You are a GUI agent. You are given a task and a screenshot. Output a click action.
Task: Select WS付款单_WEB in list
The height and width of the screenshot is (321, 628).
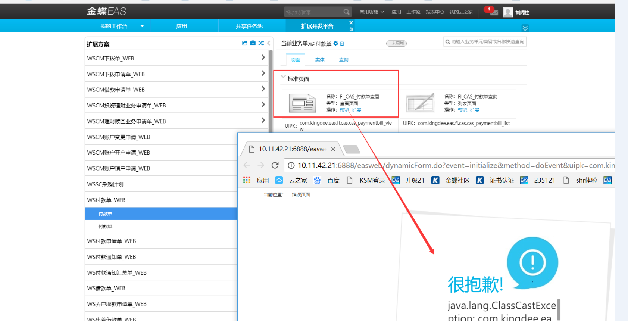(161, 200)
